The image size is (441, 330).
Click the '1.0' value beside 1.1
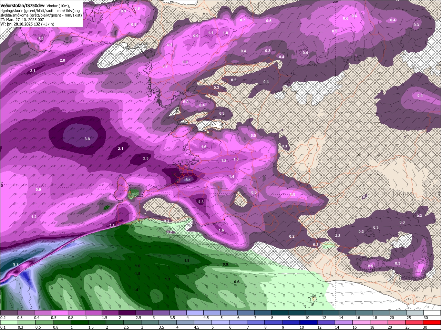click(225, 33)
